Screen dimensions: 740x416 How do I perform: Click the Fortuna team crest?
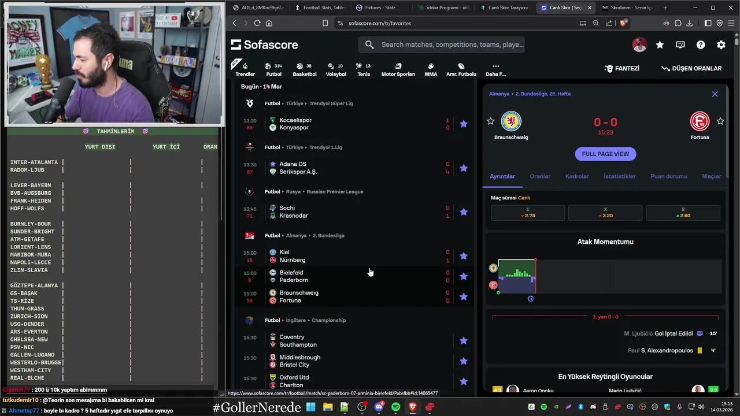(x=700, y=121)
